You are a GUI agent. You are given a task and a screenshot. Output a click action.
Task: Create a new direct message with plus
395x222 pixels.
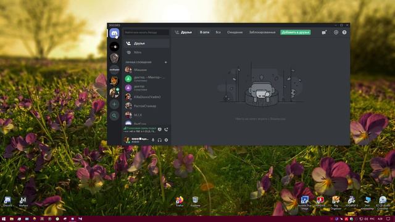point(166,62)
